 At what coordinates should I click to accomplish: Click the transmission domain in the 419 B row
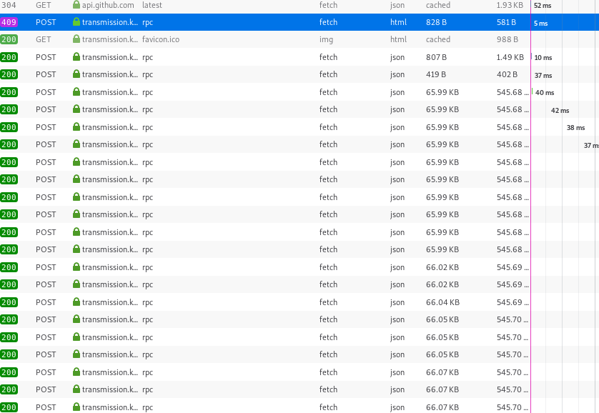point(110,74)
